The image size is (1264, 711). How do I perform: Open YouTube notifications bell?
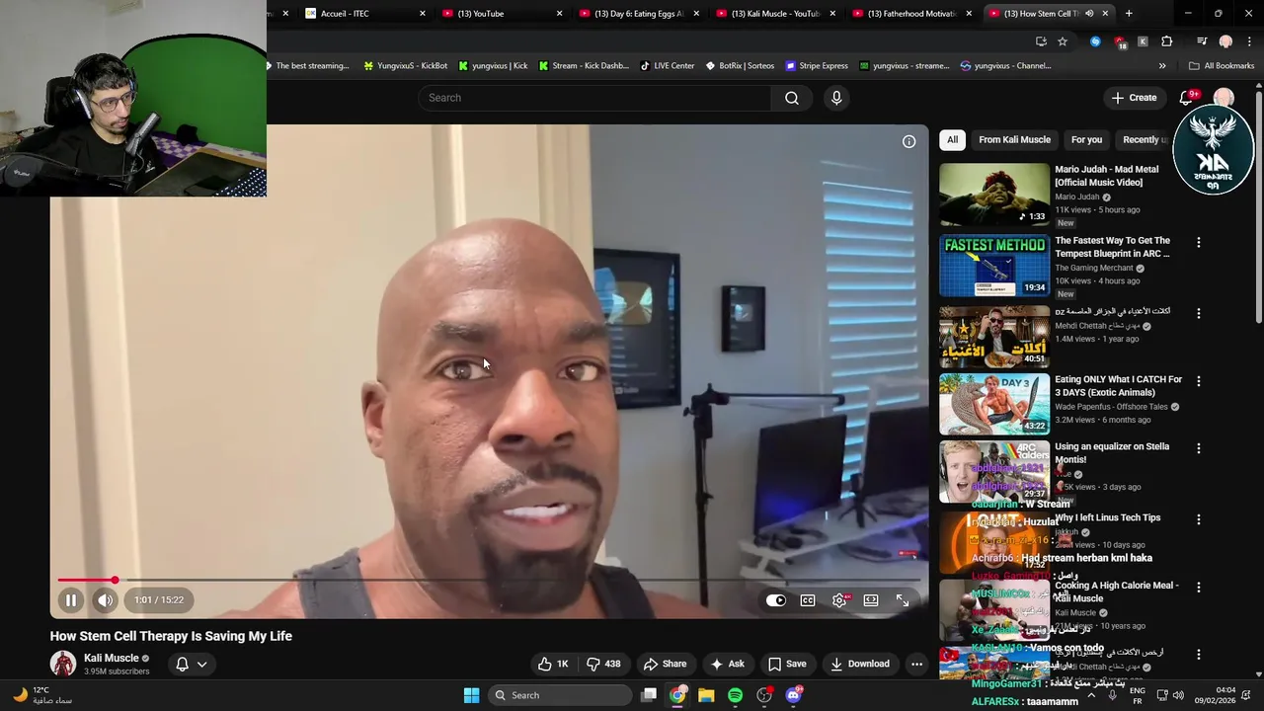tap(1187, 98)
